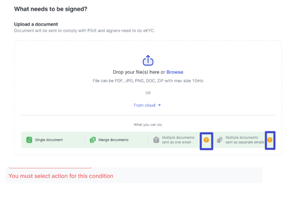Click the arrow next to From cloud
This screenshot has height=197, width=297.
pos(159,105)
